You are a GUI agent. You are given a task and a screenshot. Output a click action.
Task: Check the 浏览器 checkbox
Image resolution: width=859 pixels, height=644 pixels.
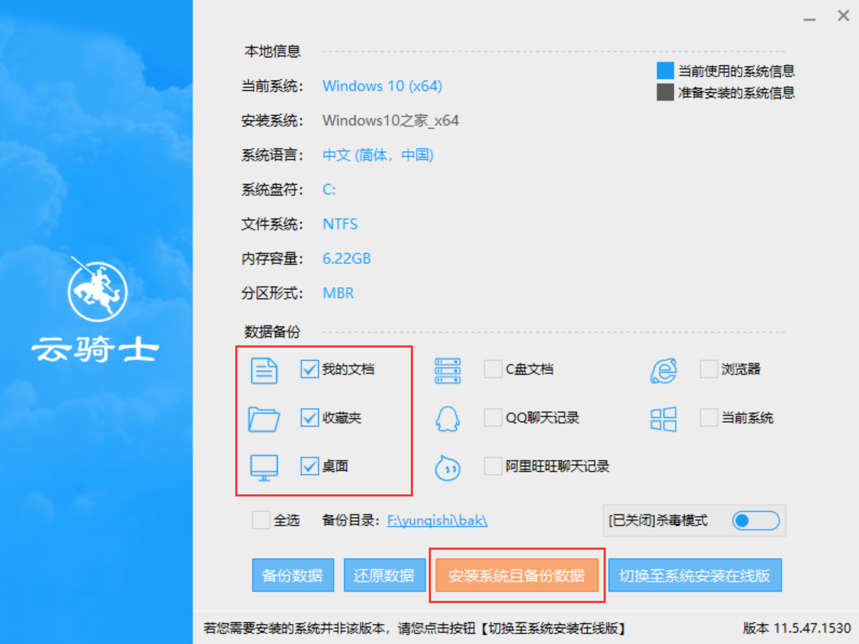point(709,369)
